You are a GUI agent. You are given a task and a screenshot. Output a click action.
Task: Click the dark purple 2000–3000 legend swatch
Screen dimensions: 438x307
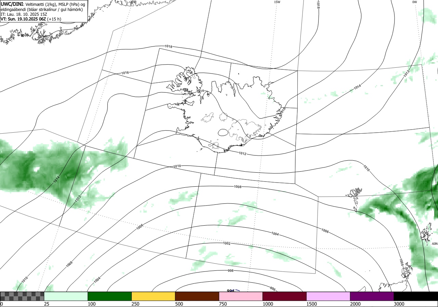(372, 296)
